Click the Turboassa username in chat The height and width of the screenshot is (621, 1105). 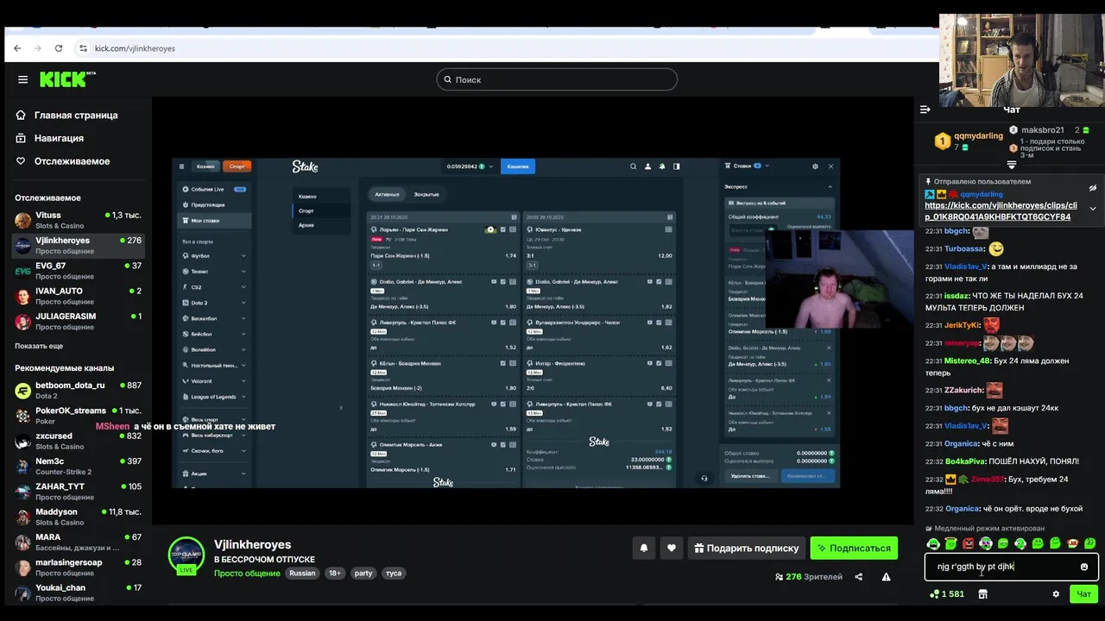[x=964, y=248]
